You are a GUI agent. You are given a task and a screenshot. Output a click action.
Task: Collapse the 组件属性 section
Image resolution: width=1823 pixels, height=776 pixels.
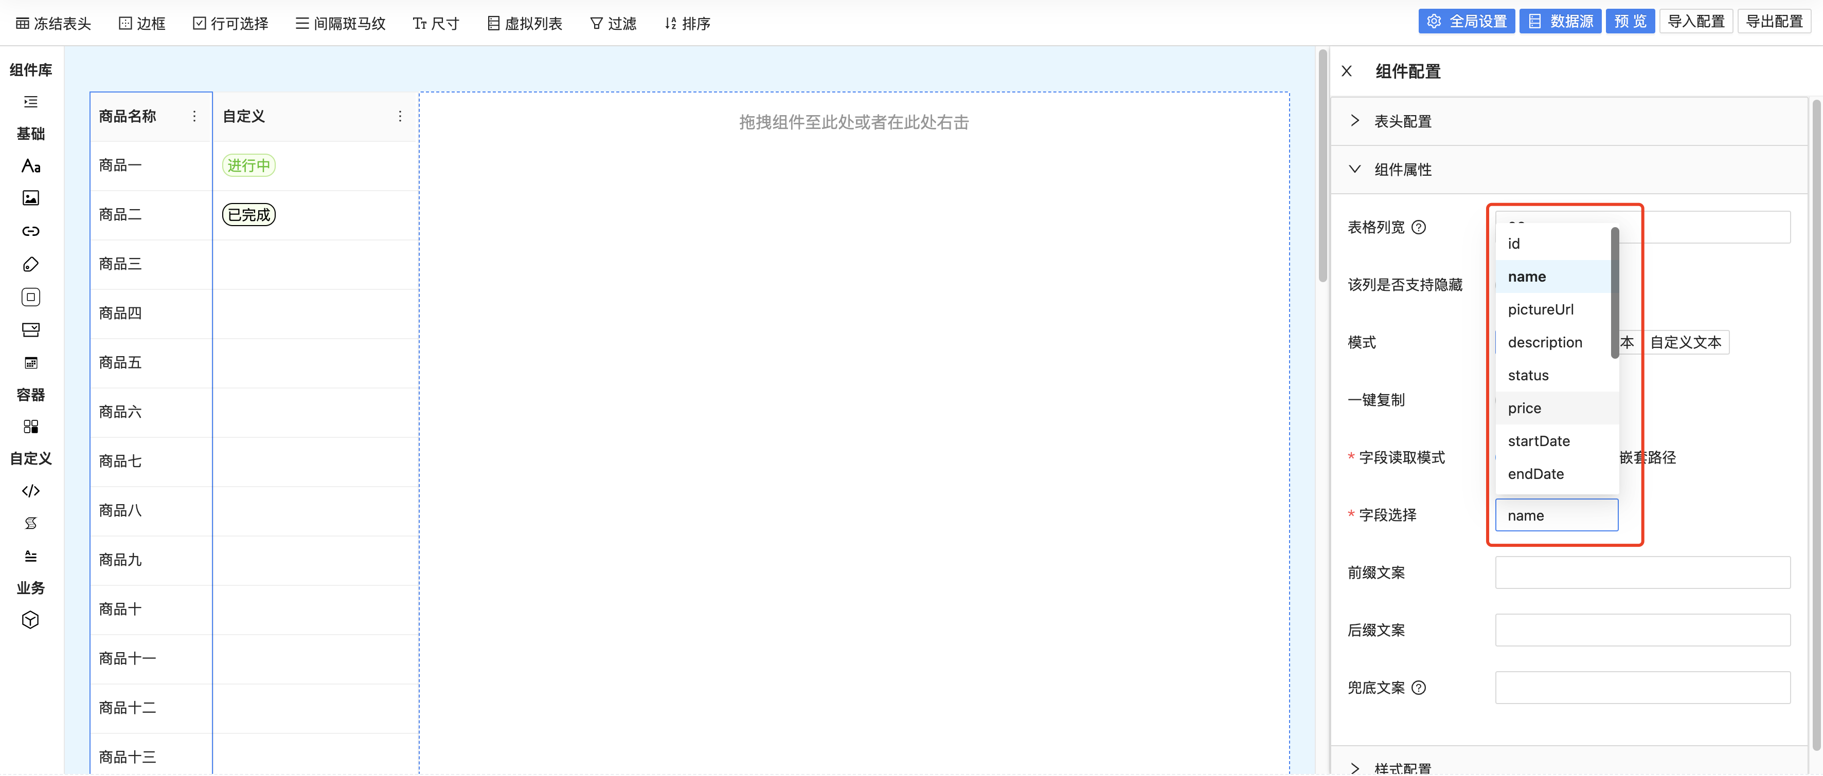[1402, 170]
